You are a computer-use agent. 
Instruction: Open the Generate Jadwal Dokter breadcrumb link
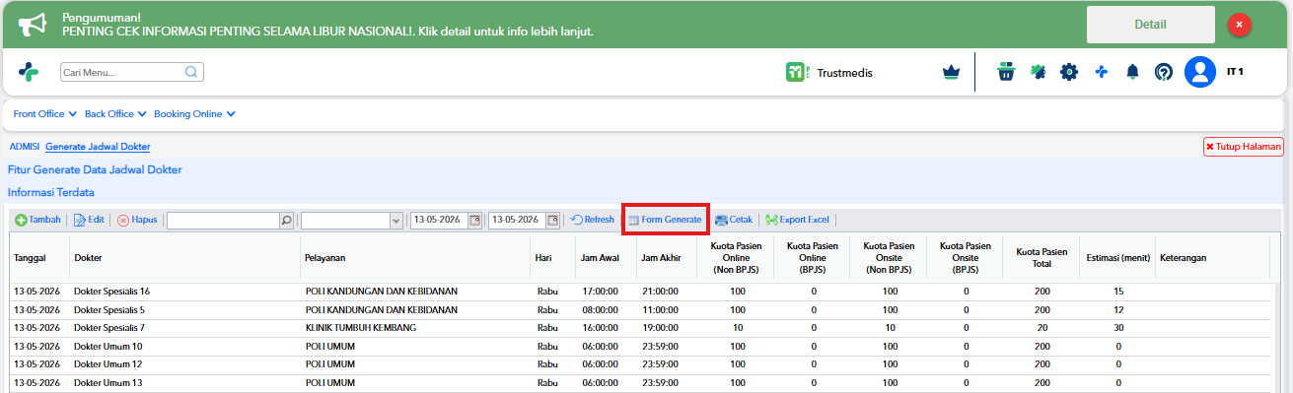coord(98,147)
